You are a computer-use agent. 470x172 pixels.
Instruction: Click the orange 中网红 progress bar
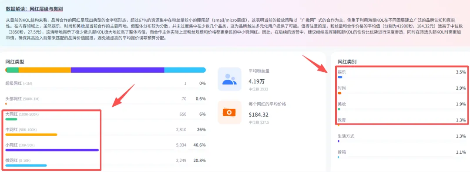31,135
